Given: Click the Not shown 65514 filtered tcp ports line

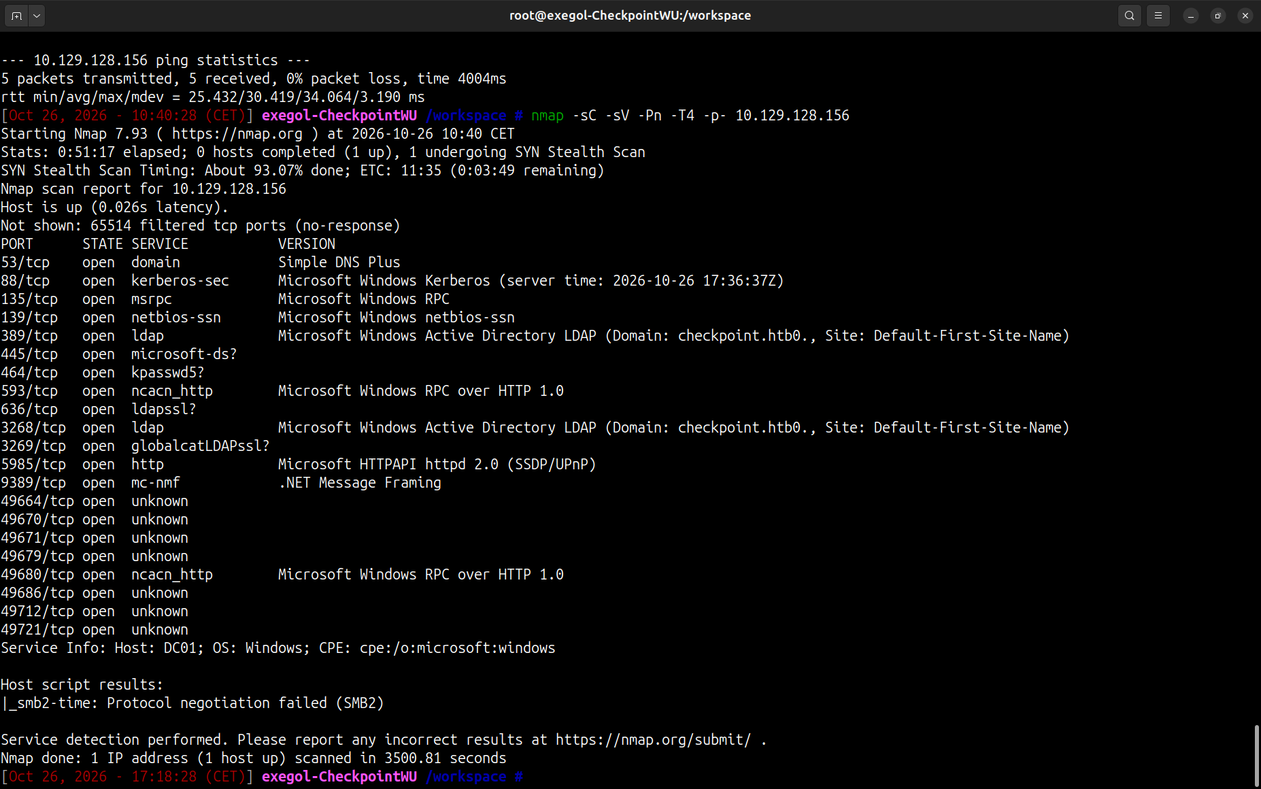Looking at the screenshot, I should click(201, 226).
